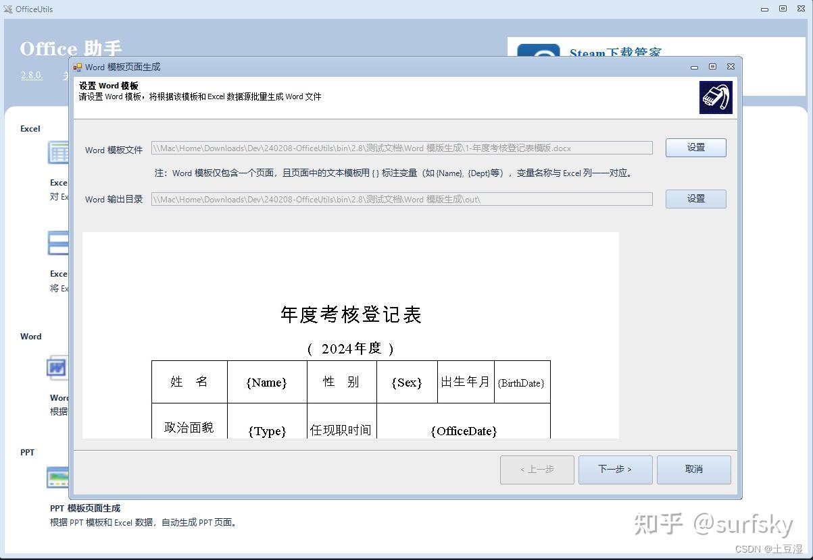Image resolution: width=813 pixels, height=560 pixels.
Task: Click 设置 button for Word 输出目录
Action: pyautogui.click(x=695, y=199)
